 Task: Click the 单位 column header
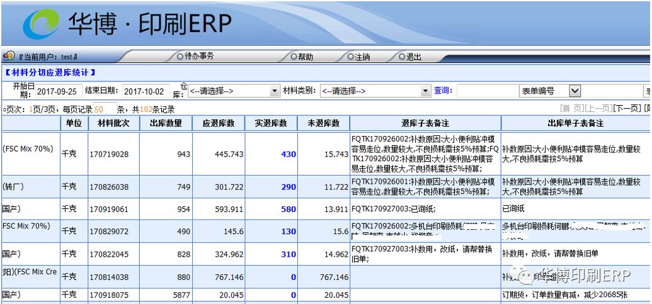point(74,124)
